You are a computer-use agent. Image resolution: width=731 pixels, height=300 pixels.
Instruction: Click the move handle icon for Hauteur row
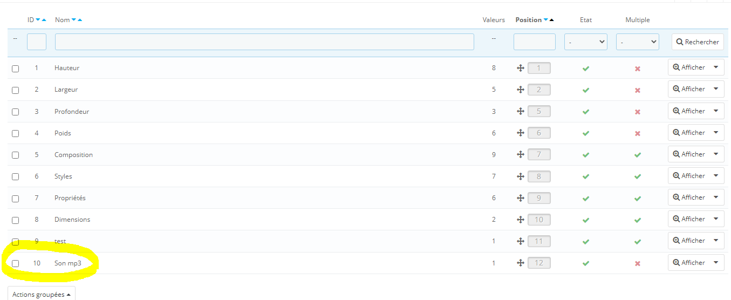point(521,68)
